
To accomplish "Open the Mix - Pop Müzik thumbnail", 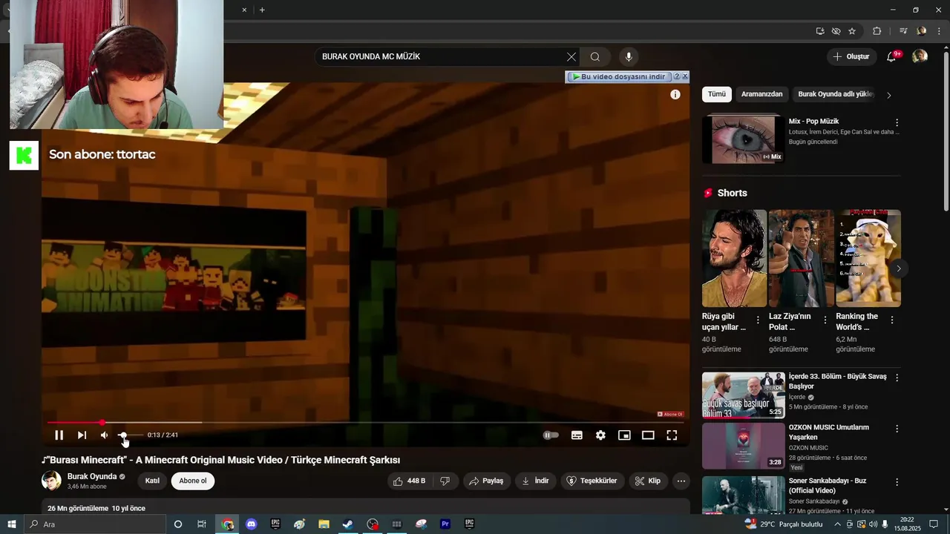I will (744, 139).
